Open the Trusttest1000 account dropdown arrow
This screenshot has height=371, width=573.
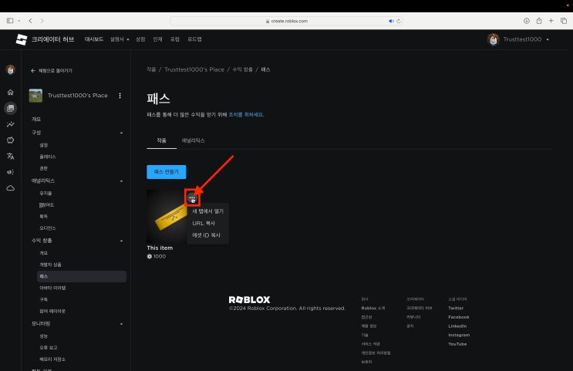[548, 39]
